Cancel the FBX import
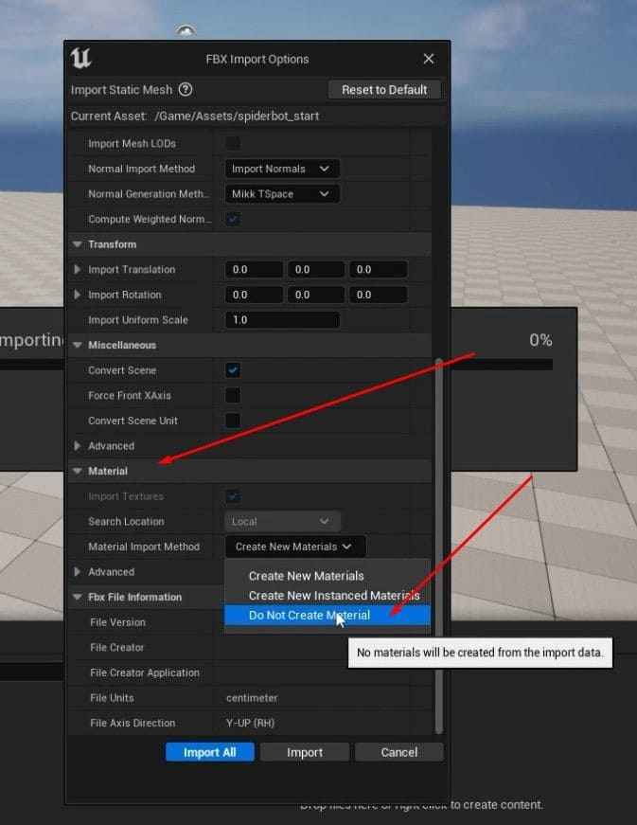 tap(398, 752)
